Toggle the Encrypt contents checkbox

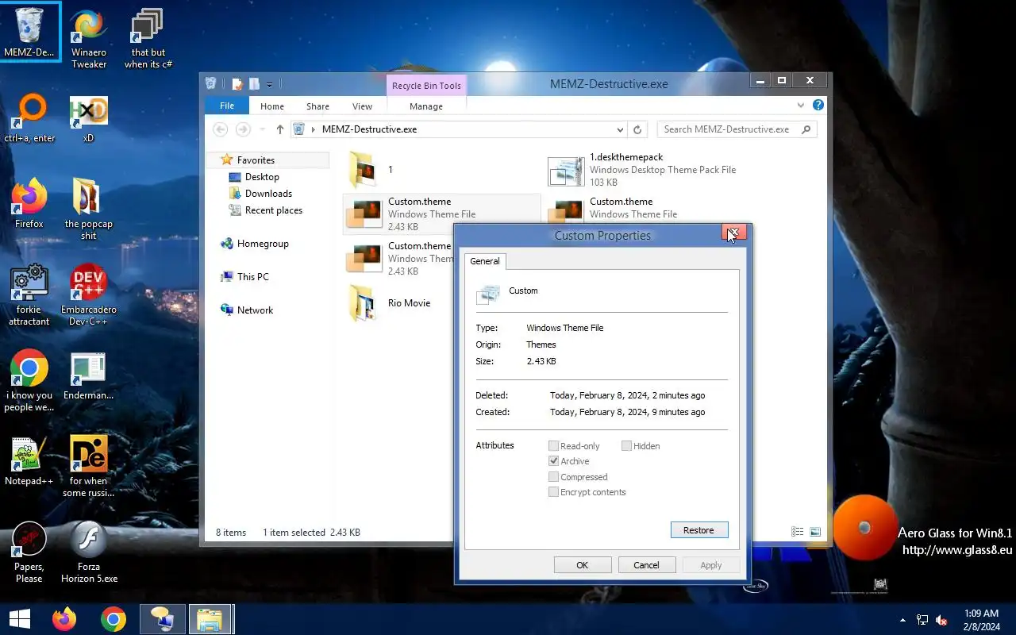[553, 492]
